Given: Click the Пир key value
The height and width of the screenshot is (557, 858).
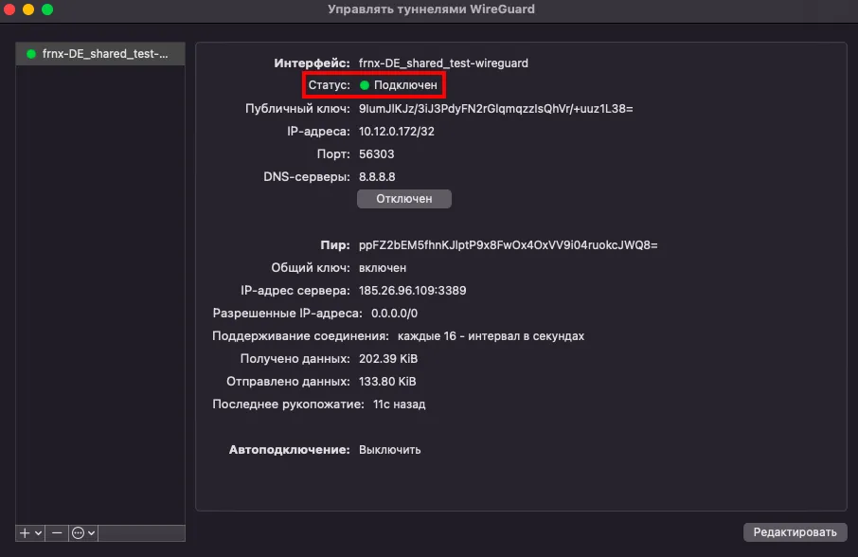Looking at the screenshot, I should (508, 245).
